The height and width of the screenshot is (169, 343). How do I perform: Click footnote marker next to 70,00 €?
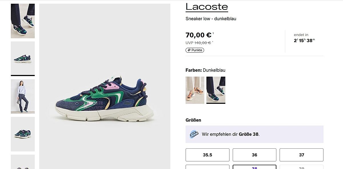tap(213, 33)
